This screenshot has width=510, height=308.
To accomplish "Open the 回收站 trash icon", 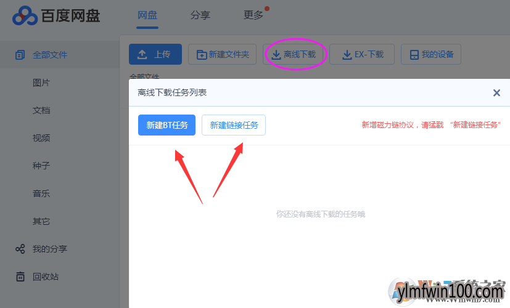I will pos(20,277).
